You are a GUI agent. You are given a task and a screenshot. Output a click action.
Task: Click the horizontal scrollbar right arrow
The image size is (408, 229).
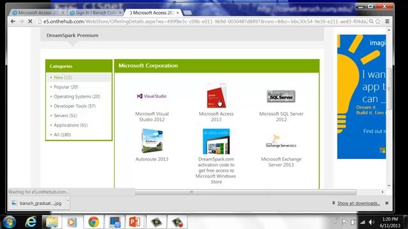(382, 192)
